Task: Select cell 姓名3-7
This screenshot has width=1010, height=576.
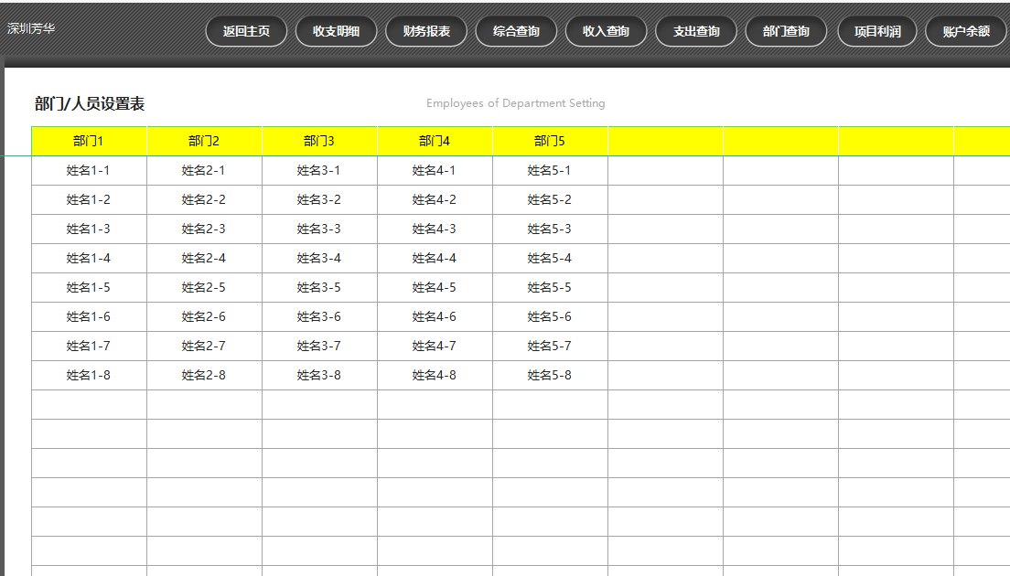Action: tap(319, 347)
